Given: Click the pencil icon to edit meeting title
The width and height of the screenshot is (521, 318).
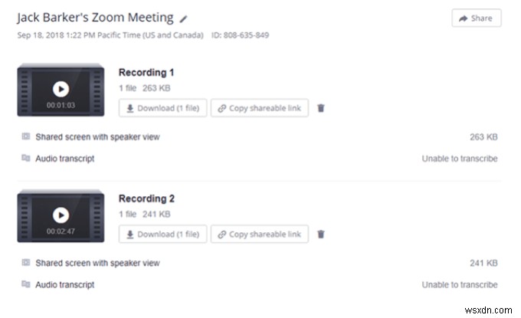Looking at the screenshot, I should (x=184, y=18).
